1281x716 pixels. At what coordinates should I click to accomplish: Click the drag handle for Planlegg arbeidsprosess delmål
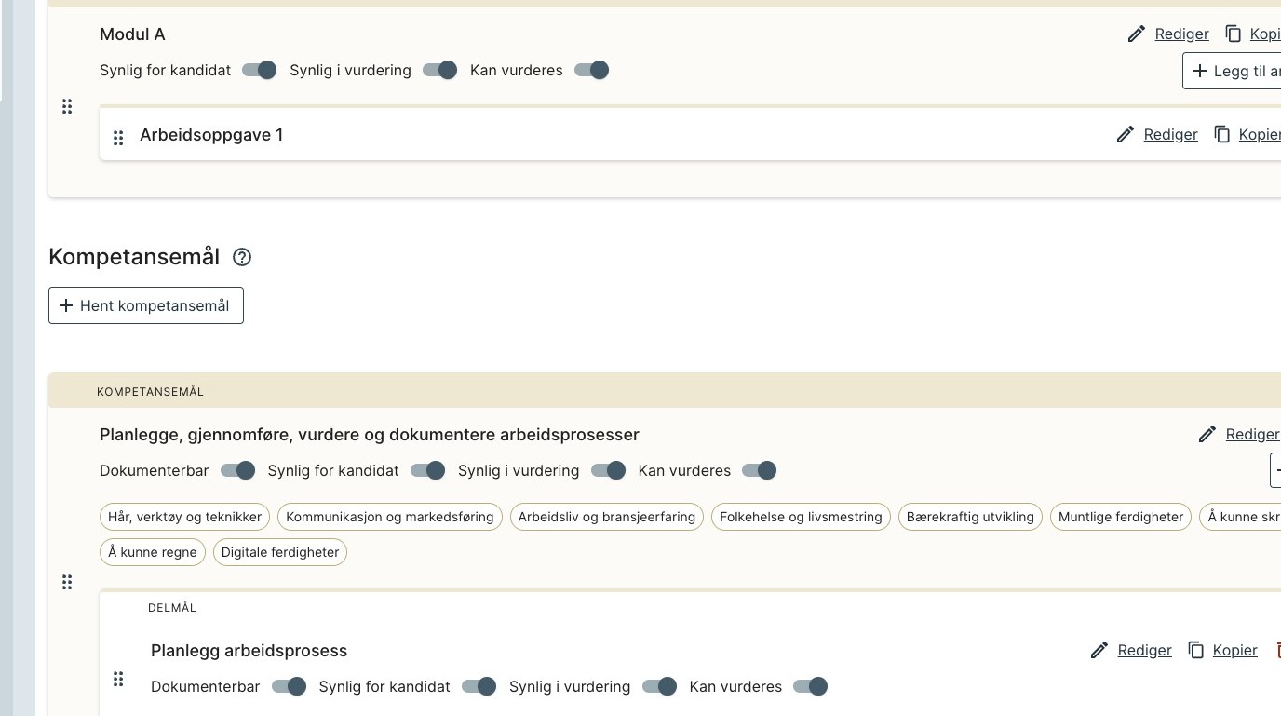(x=118, y=680)
